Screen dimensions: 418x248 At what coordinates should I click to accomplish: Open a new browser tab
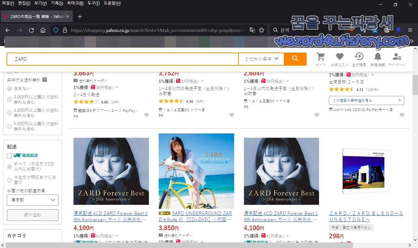click(80, 16)
